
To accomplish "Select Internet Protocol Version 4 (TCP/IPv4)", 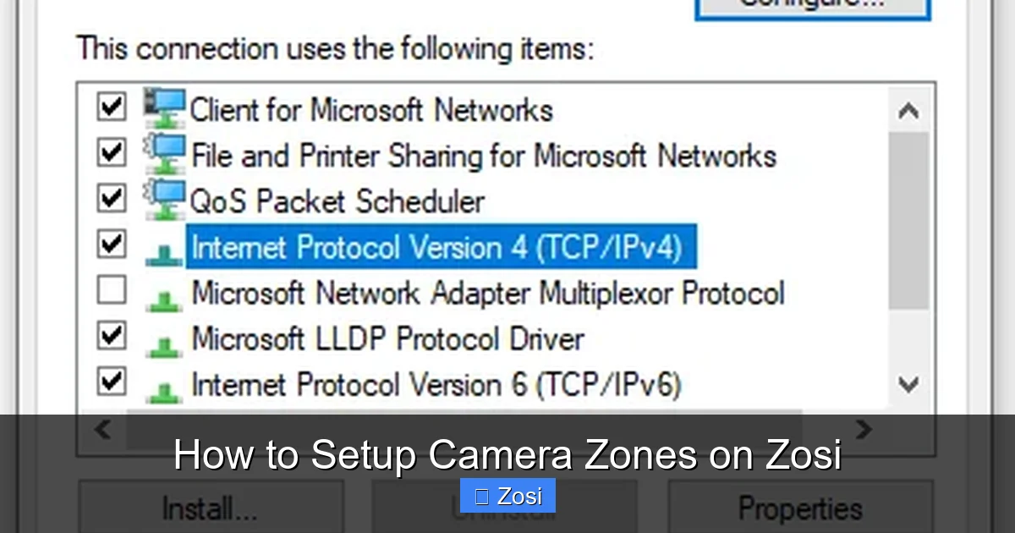I will 440,248.
